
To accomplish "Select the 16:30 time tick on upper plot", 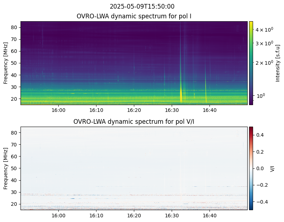I will (172, 110).
